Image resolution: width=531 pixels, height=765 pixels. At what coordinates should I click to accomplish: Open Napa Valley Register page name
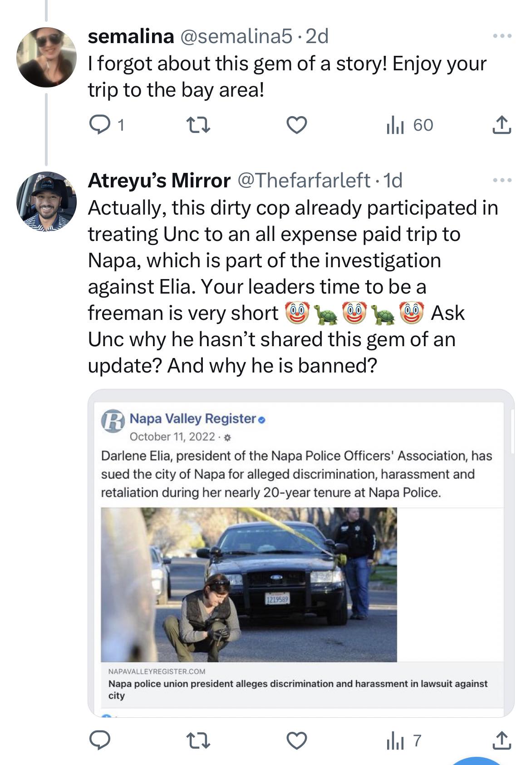[x=193, y=418]
